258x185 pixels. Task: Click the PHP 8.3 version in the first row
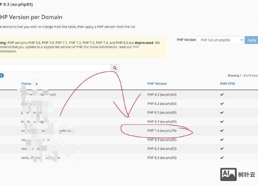click(162, 95)
